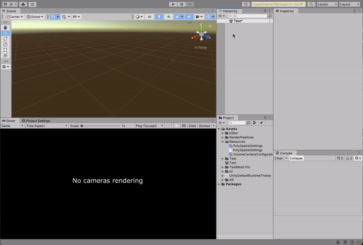Open the Unity cloud services icon
This screenshot has width=363, height=245.
click(22, 4)
